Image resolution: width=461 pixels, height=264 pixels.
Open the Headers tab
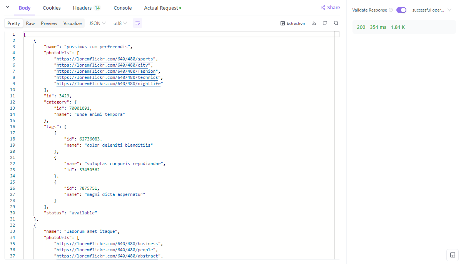point(83,7)
